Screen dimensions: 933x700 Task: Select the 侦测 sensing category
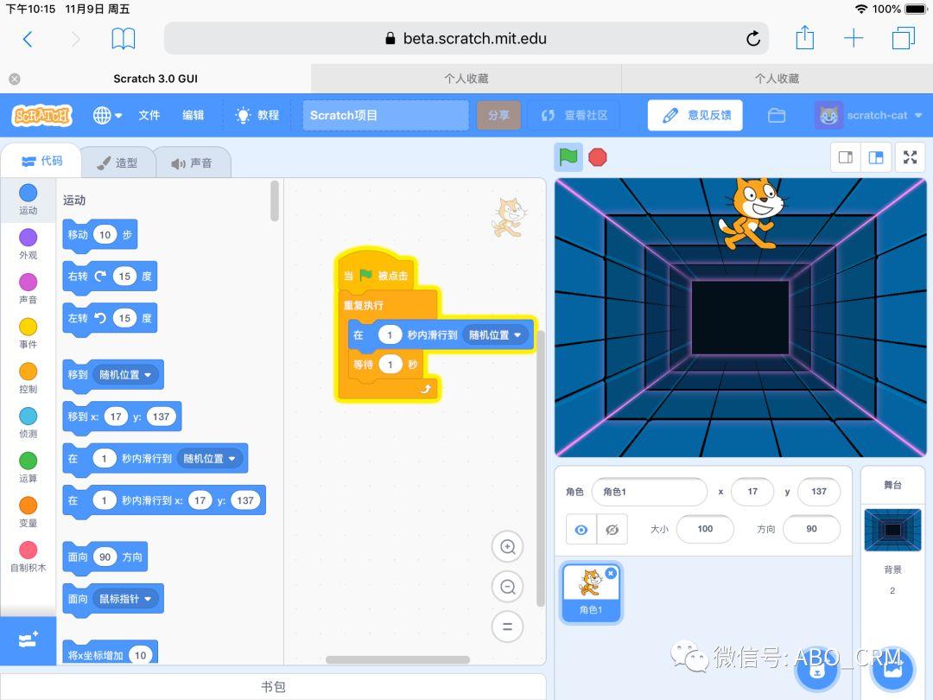pos(28,423)
